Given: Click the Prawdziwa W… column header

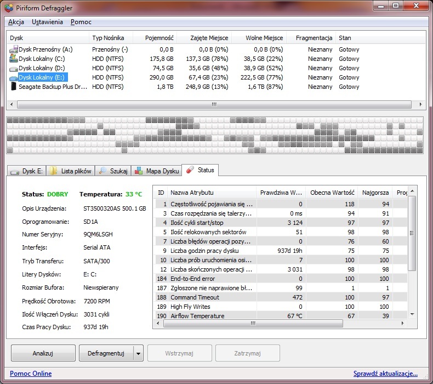Looking at the screenshot, I should pyautogui.click(x=281, y=193).
